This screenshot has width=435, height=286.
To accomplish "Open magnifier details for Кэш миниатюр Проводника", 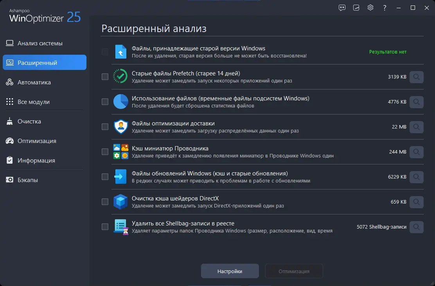I will click(416, 152).
